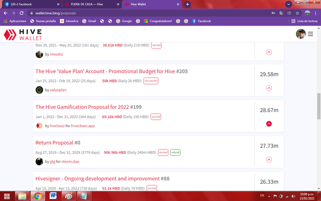This screenshot has height=201, width=321.
Task: Click the hivebuzz avatar icon
Action: pos(39,126)
